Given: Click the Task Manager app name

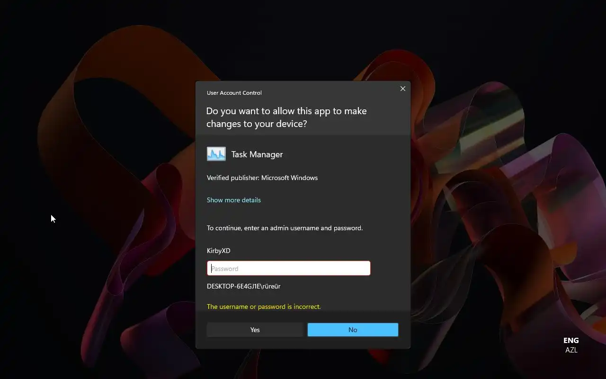Looking at the screenshot, I should [257, 154].
